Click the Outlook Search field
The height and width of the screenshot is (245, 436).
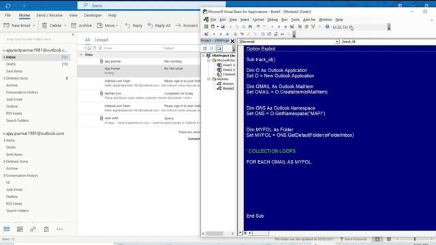pos(151,5)
